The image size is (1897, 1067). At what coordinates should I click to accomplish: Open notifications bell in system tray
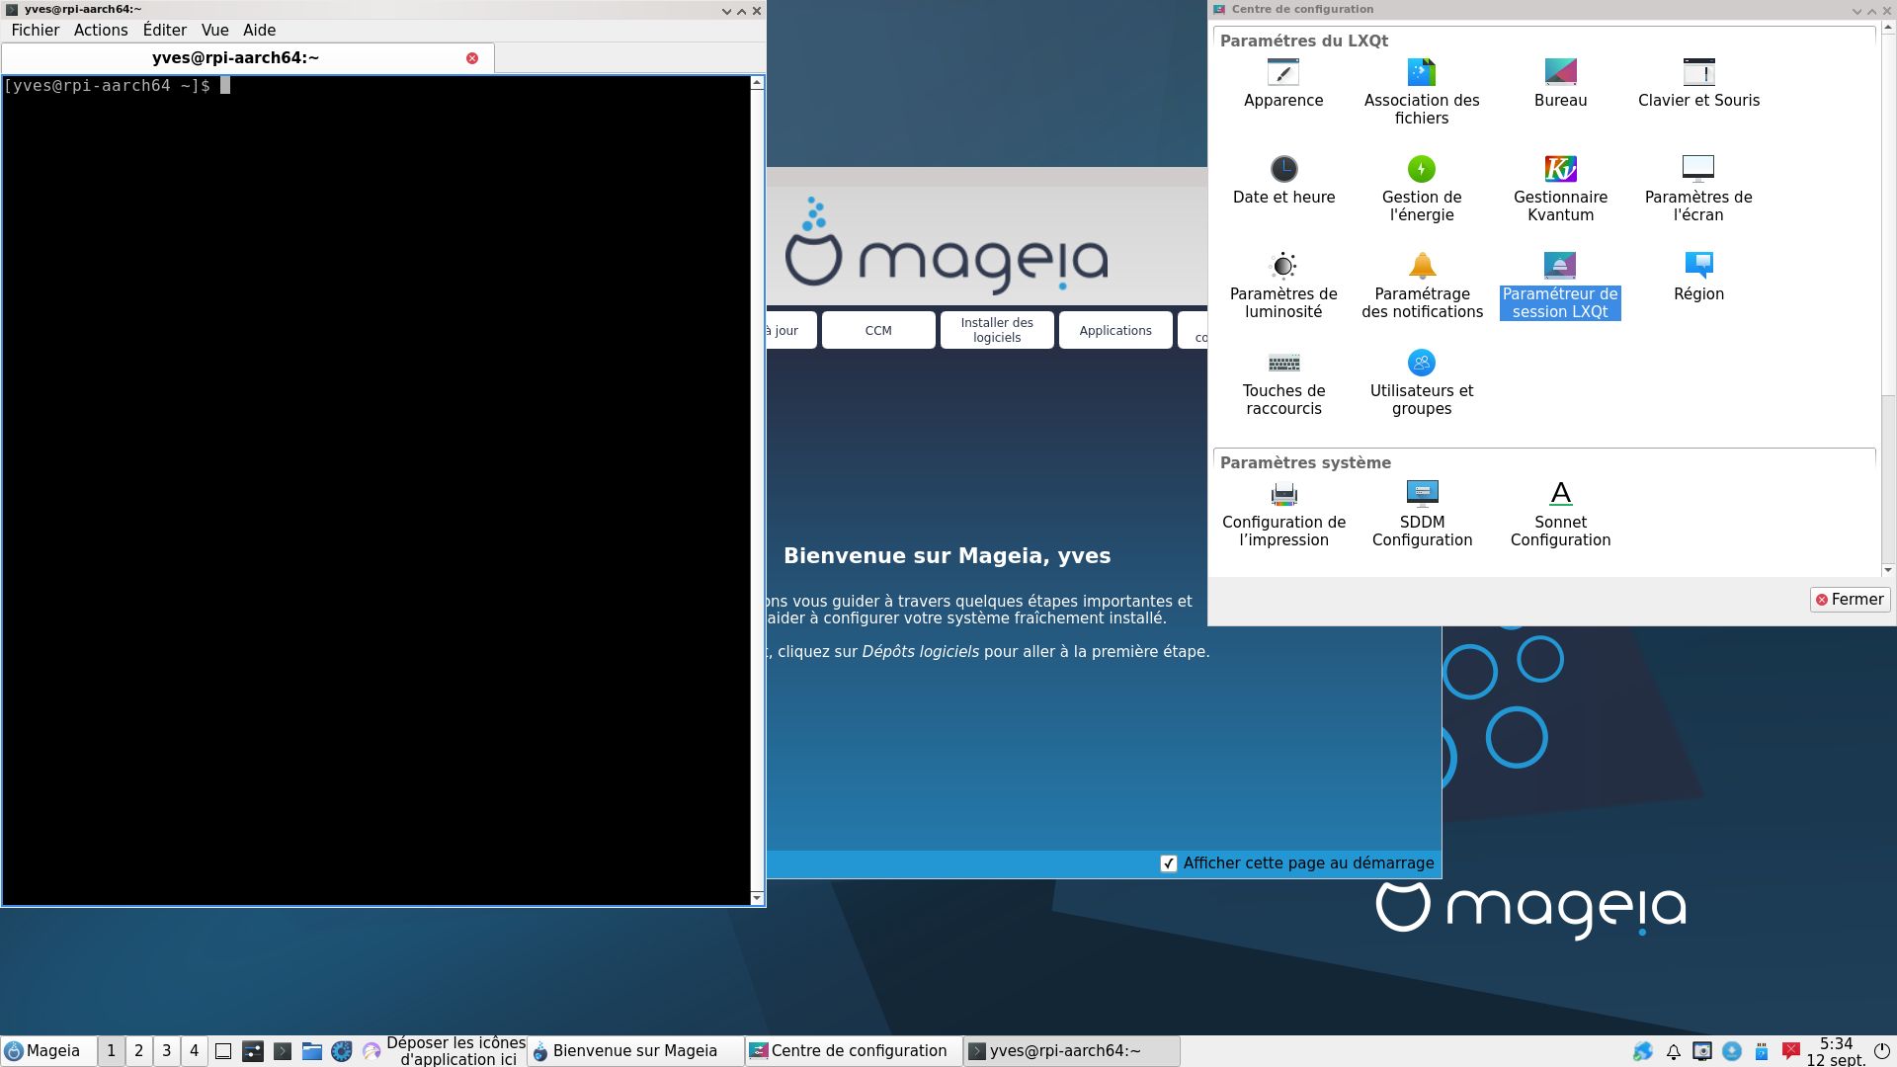tap(1673, 1051)
